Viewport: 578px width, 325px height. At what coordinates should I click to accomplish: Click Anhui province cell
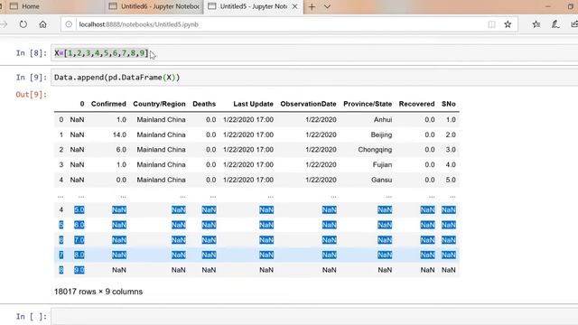tap(383, 120)
